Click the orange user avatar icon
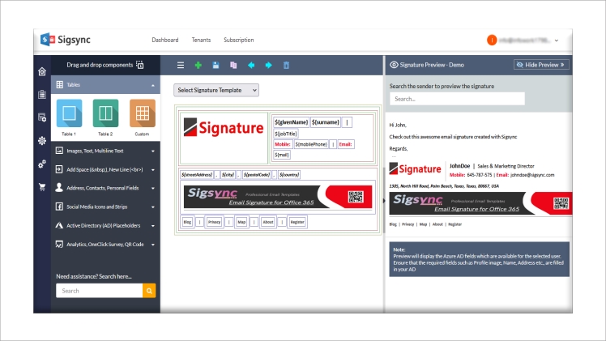Viewport: 606px width, 341px height. point(492,40)
